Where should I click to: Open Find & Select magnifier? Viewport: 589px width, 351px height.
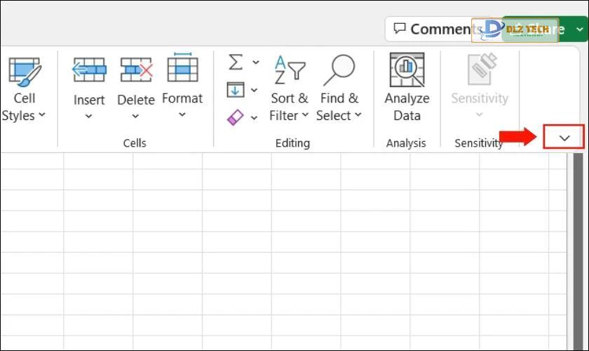(x=339, y=89)
